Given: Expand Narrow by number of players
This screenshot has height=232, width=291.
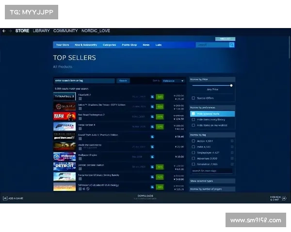Looking at the screenshot, I should (x=212, y=189).
